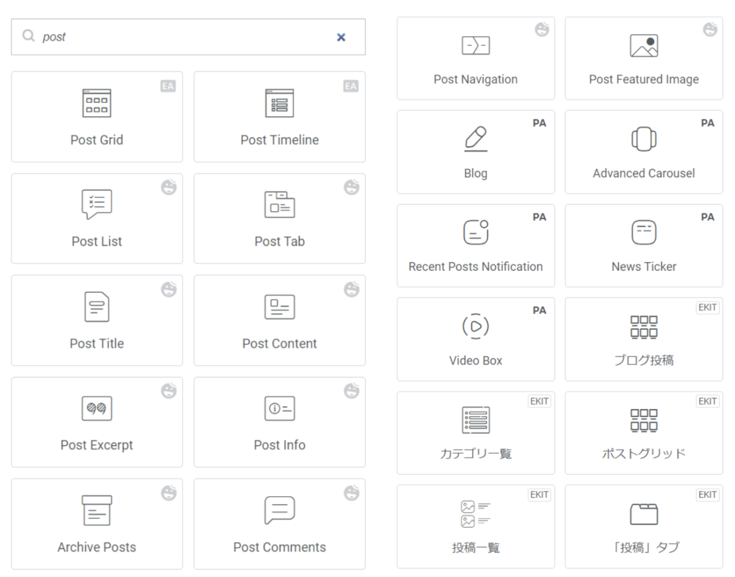
Task: Clear the search with the X button
Action: 341,37
